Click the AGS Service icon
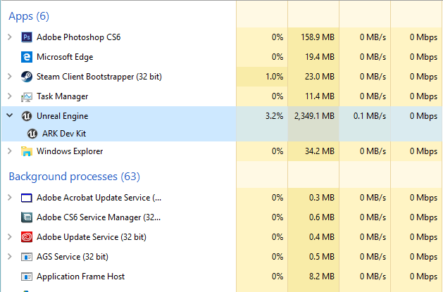 pyautogui.click(x=27, y=257)
